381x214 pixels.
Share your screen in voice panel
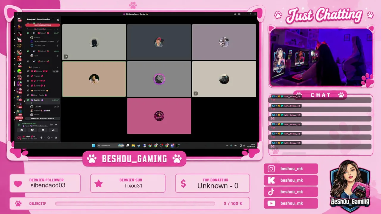click(x=32, y=130)
